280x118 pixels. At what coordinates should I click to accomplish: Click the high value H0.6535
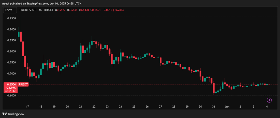click(x=72, y=10)
